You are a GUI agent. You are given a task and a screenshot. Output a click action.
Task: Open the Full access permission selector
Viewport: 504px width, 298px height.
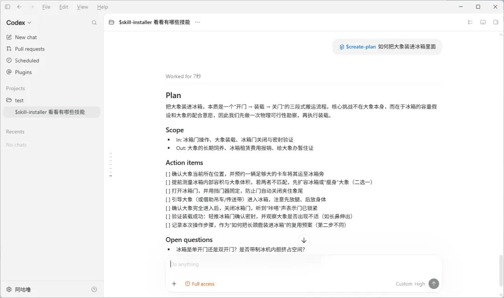[200, 284]
